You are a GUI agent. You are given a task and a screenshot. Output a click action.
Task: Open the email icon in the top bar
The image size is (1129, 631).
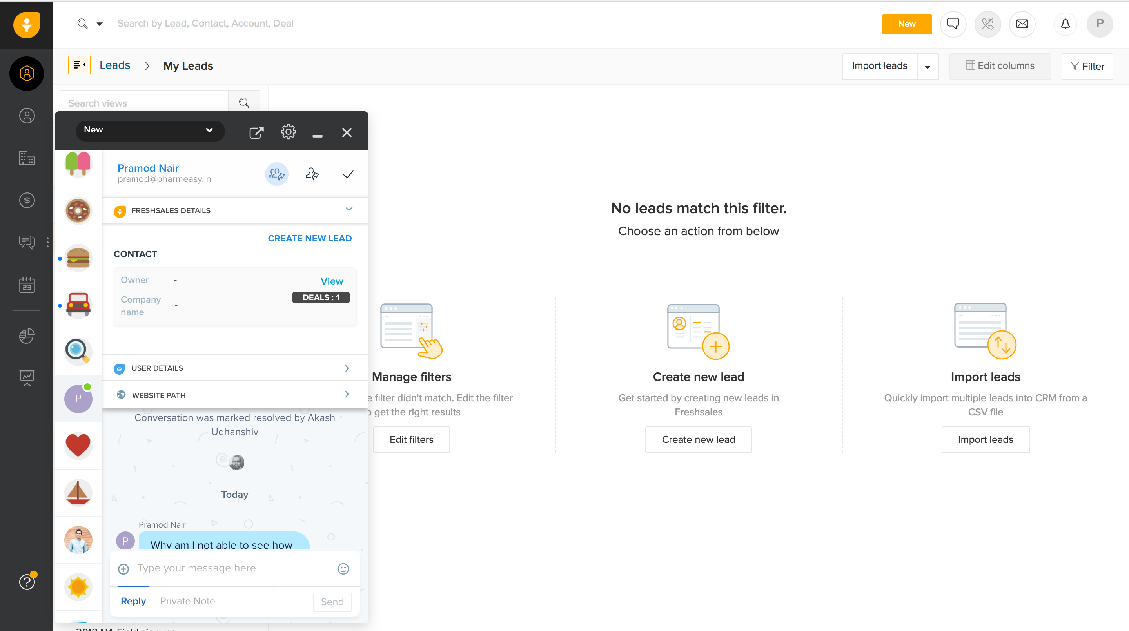[1022, 24]
